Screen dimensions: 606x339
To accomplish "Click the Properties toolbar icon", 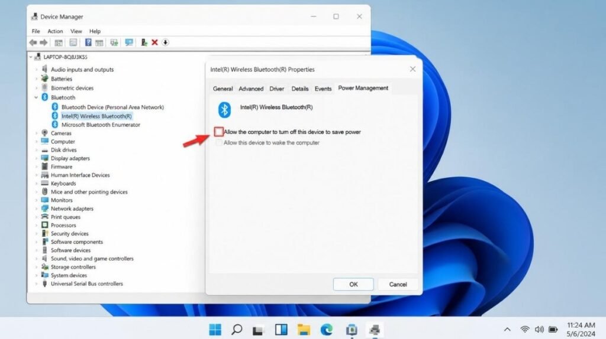I will click(x=73, y=43).
